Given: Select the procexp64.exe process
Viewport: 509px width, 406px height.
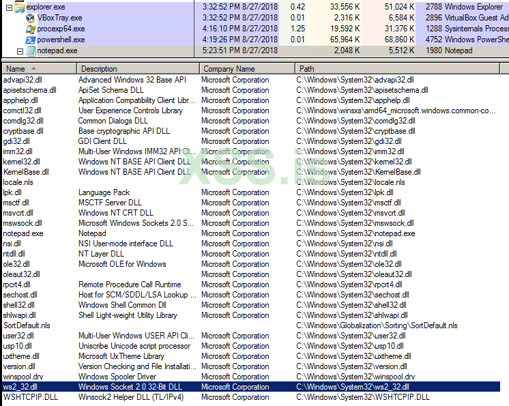Looking at the screenshot, I should (254, 29).
